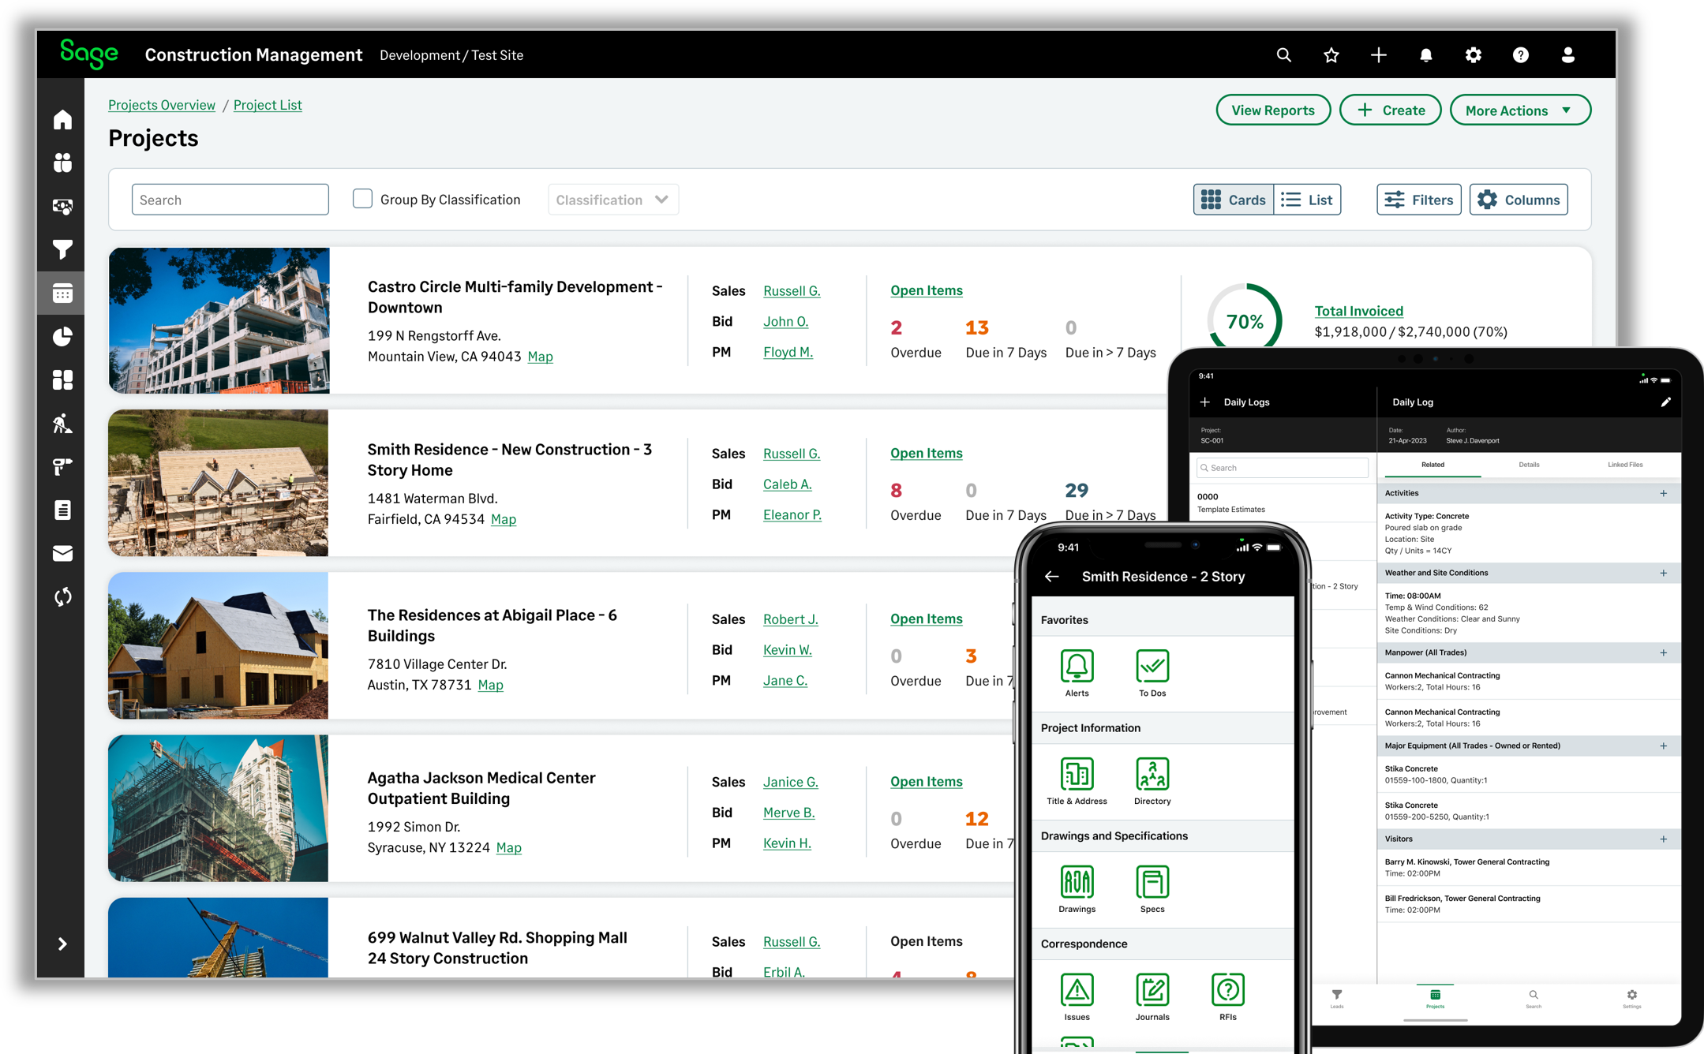
Task: Click the View Reports button
Action: click(1273, 110)
